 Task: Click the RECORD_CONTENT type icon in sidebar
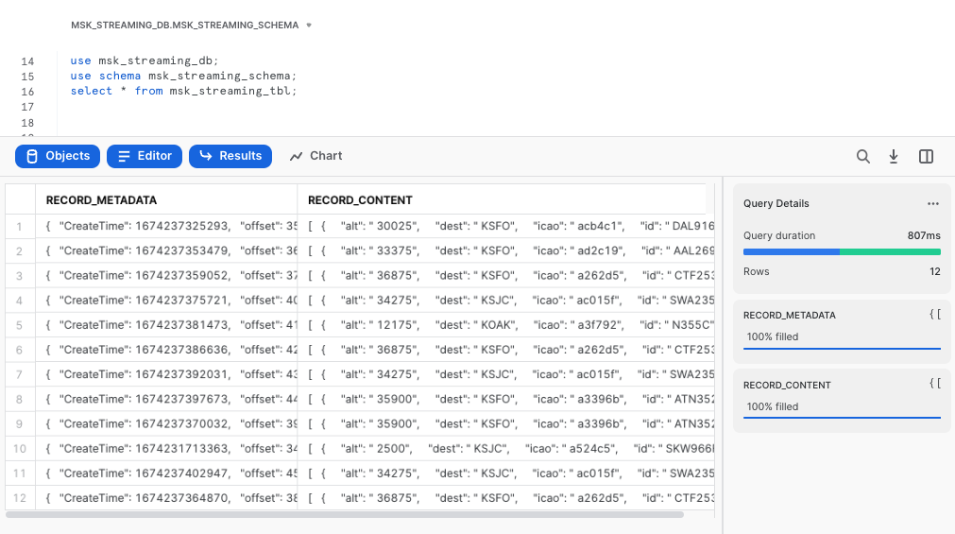click(934, 385)
